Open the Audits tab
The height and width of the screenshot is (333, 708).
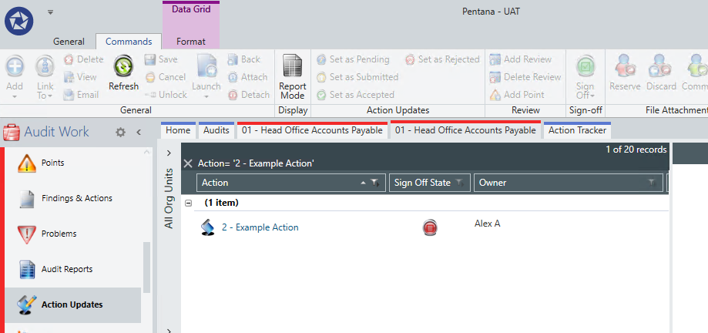tap(216, 130)
